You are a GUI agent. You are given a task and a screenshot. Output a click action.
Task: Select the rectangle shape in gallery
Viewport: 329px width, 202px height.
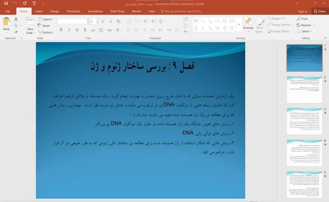[x=217, y=21]
